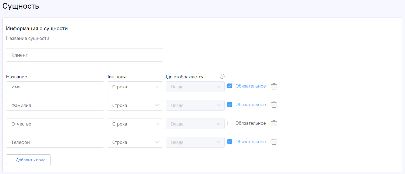This screenshot has width=405, height=174.
Task: Enable Обязательное checkbox for Отчество
Action: [x=230, y=123]
